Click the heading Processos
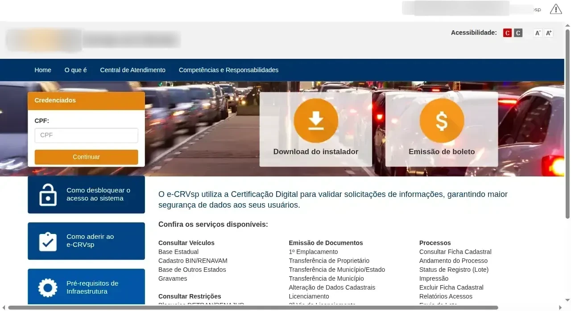Image resolution: width=571 pixels, height=311 pixels. [435, 243]
